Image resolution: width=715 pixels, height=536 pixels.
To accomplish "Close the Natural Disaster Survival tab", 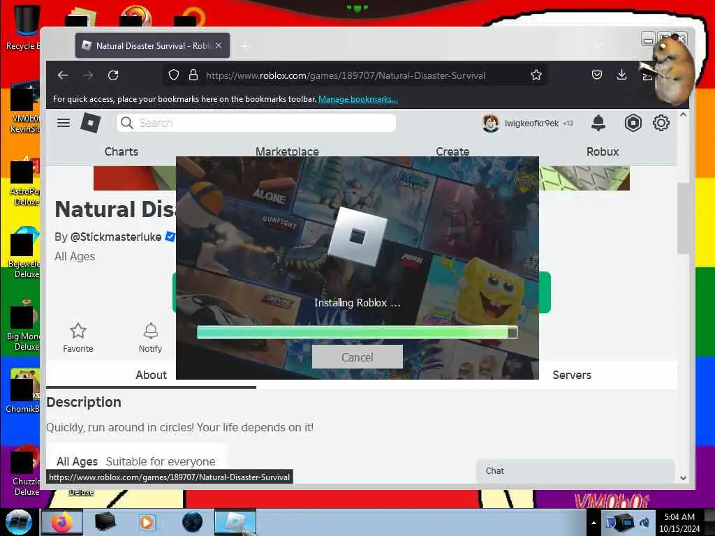I will (219, 45).
